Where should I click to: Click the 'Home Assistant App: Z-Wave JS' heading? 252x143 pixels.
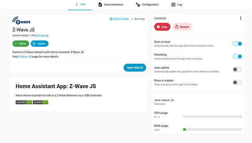tap(56, 86)
